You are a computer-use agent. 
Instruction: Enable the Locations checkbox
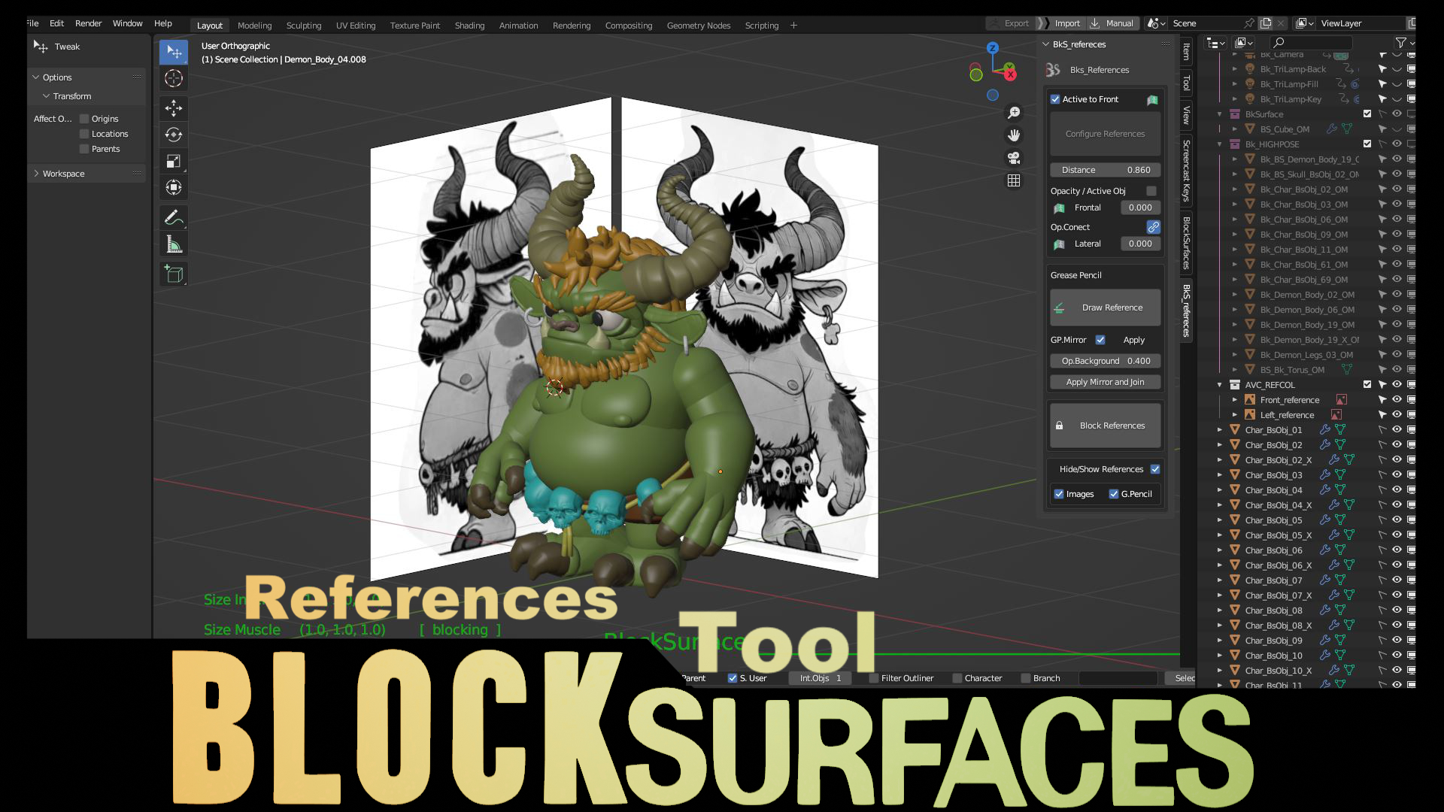[84, 134]
